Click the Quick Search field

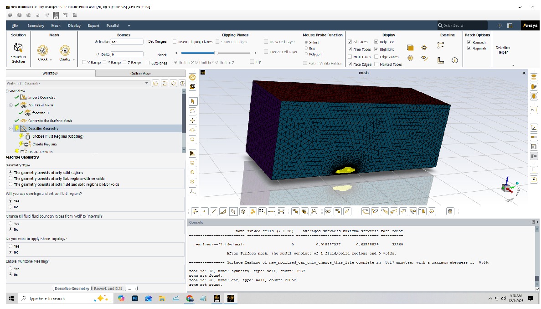(x=462, y=25)
